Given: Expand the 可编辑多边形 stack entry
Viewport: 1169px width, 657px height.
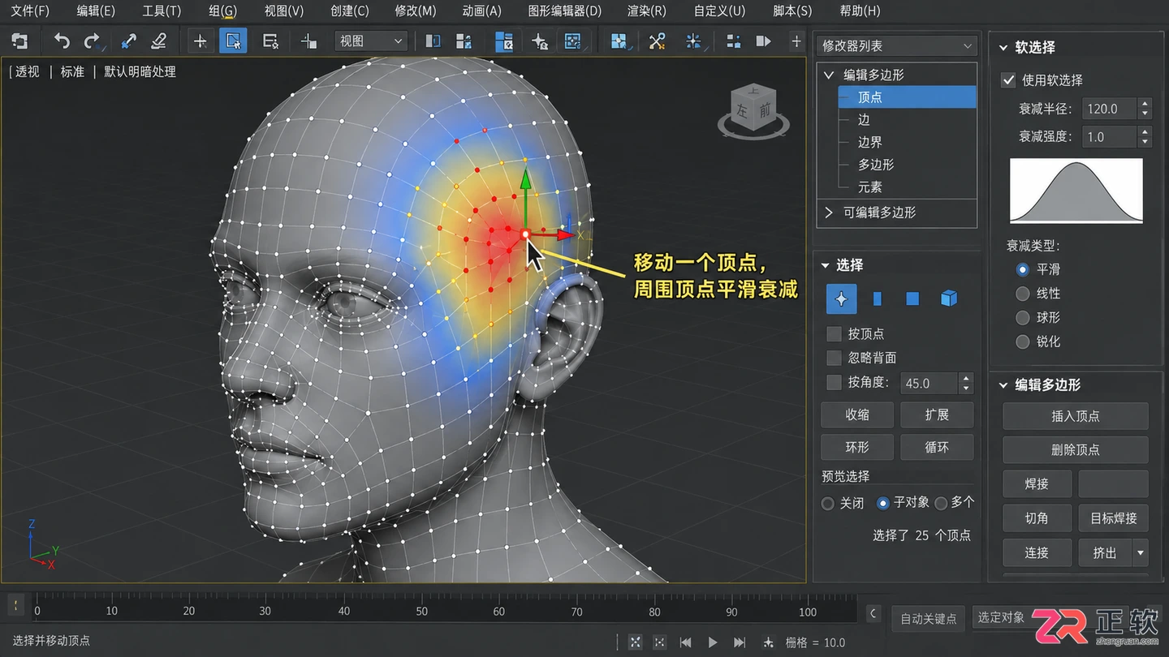Looking at the screenshot, I should [x=829, y=213].
